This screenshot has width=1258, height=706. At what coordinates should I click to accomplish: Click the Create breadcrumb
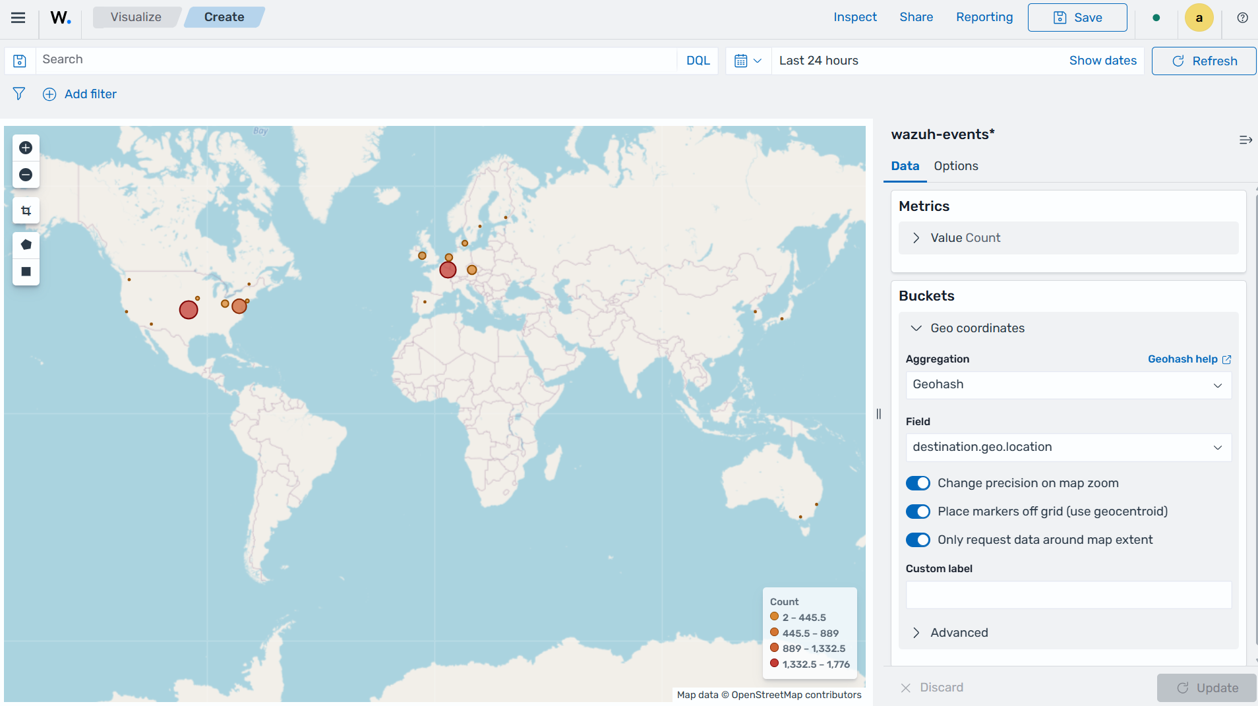(224, 17)
